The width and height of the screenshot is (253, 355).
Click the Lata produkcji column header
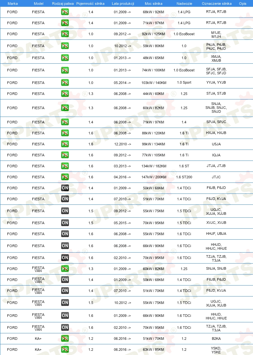point(123,4)
